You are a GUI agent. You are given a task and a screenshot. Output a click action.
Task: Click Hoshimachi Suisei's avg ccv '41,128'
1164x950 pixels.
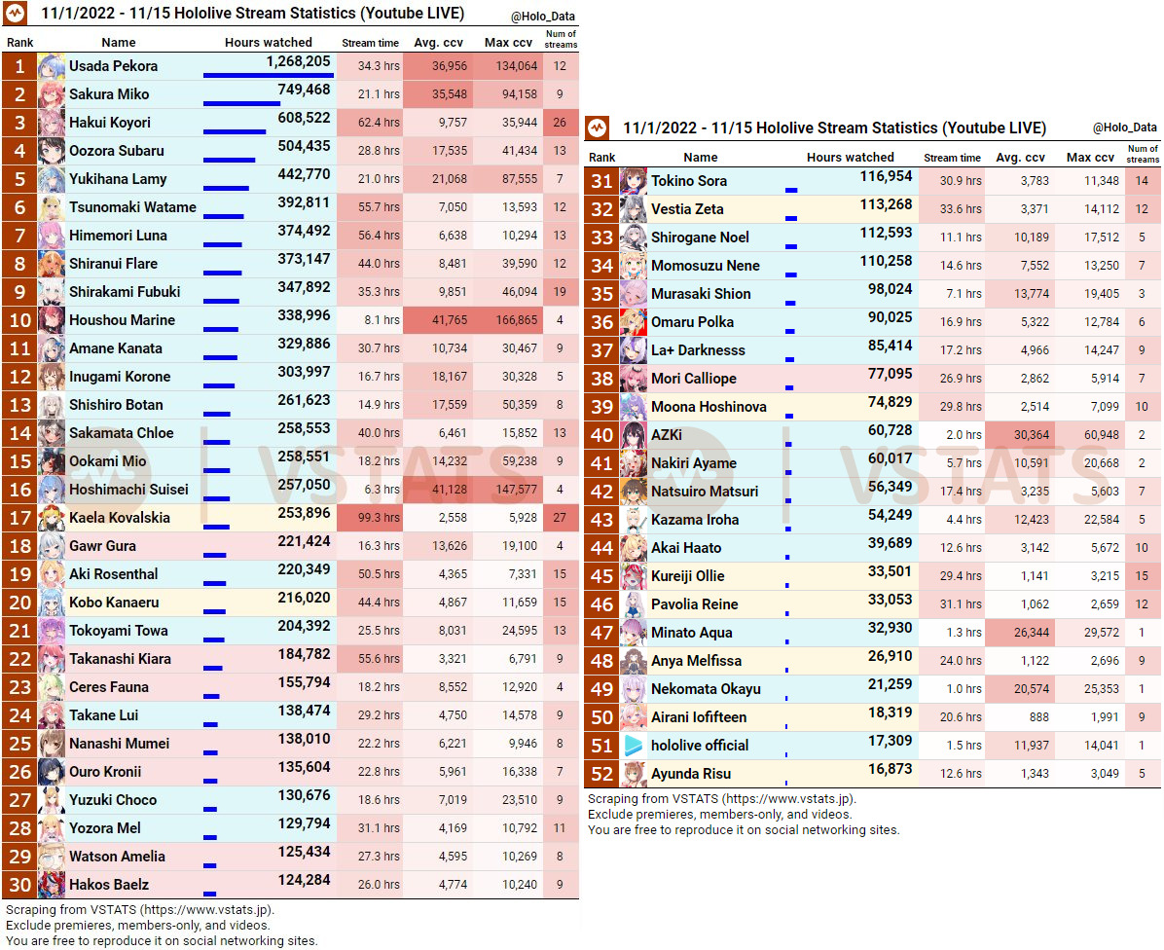[x=450, y=489]
